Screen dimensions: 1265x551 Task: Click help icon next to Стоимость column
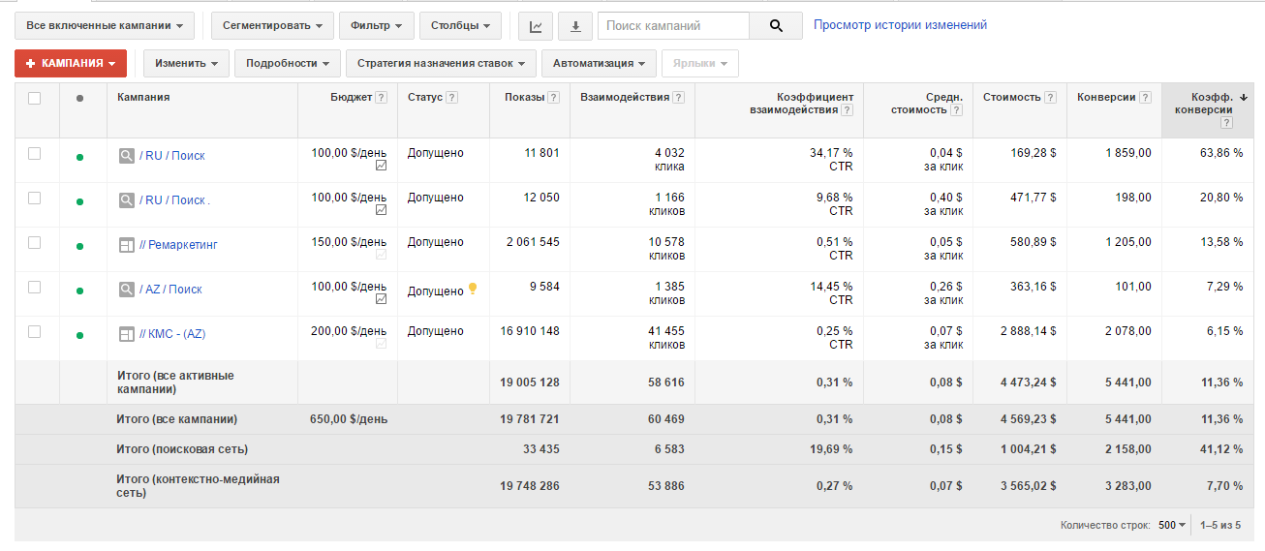point(1050,98)
